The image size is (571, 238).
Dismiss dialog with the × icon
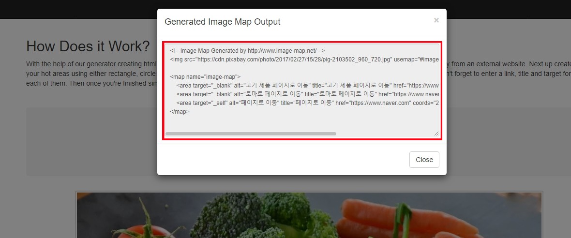436,20
